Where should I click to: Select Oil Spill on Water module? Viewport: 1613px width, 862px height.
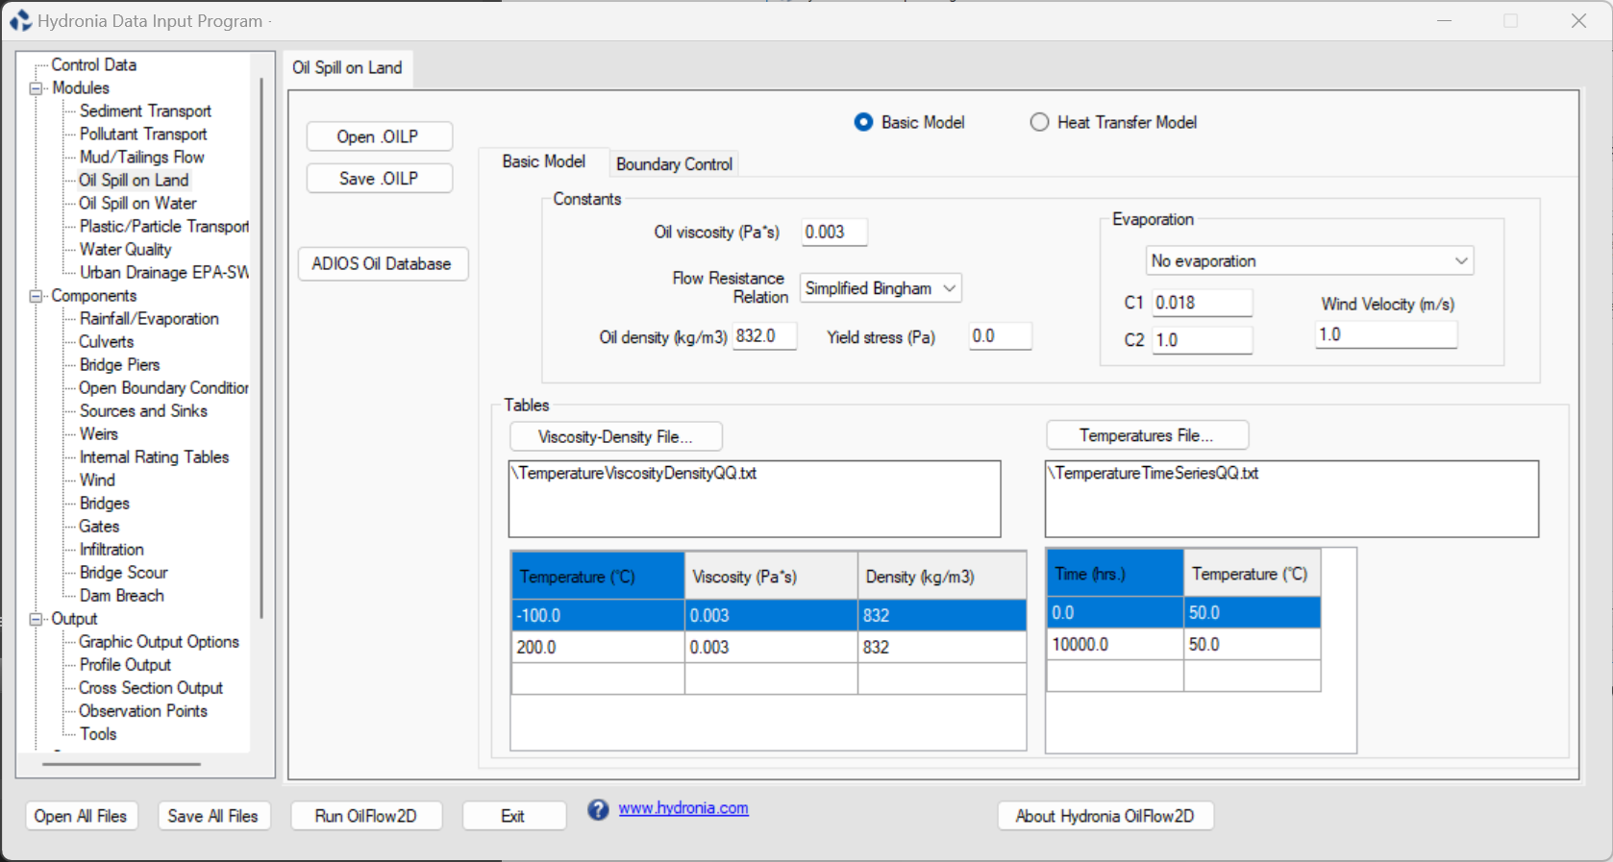click(x=137, y=203)
